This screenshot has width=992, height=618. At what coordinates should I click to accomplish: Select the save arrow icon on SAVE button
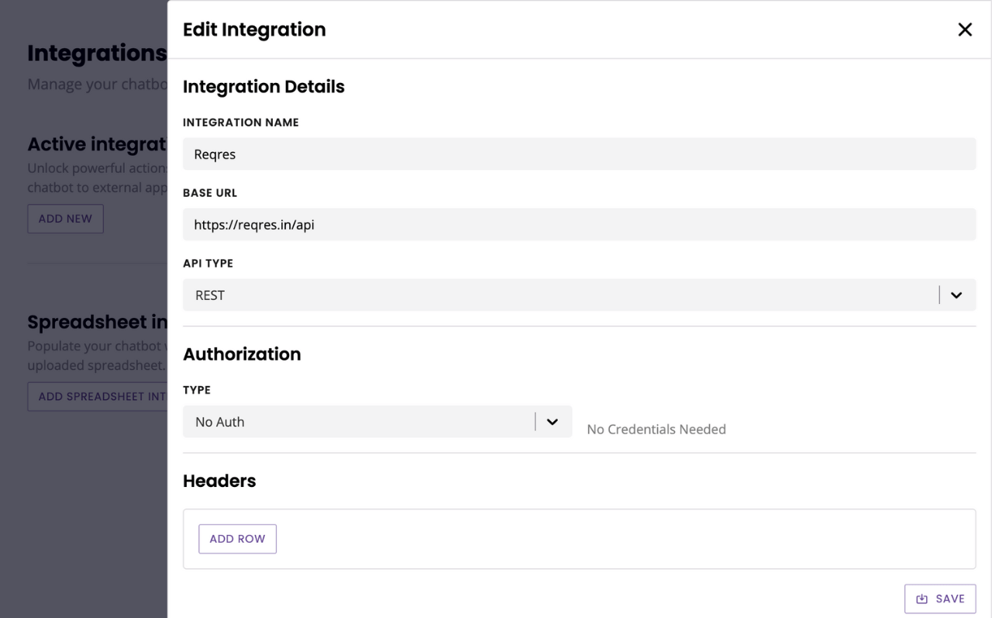point(920,598)
